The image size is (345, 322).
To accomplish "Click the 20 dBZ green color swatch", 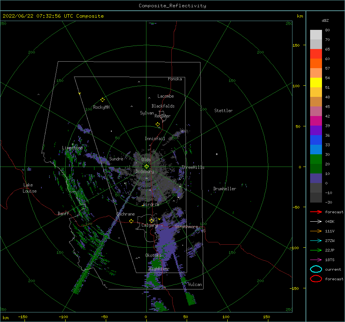I will [316, 159].
